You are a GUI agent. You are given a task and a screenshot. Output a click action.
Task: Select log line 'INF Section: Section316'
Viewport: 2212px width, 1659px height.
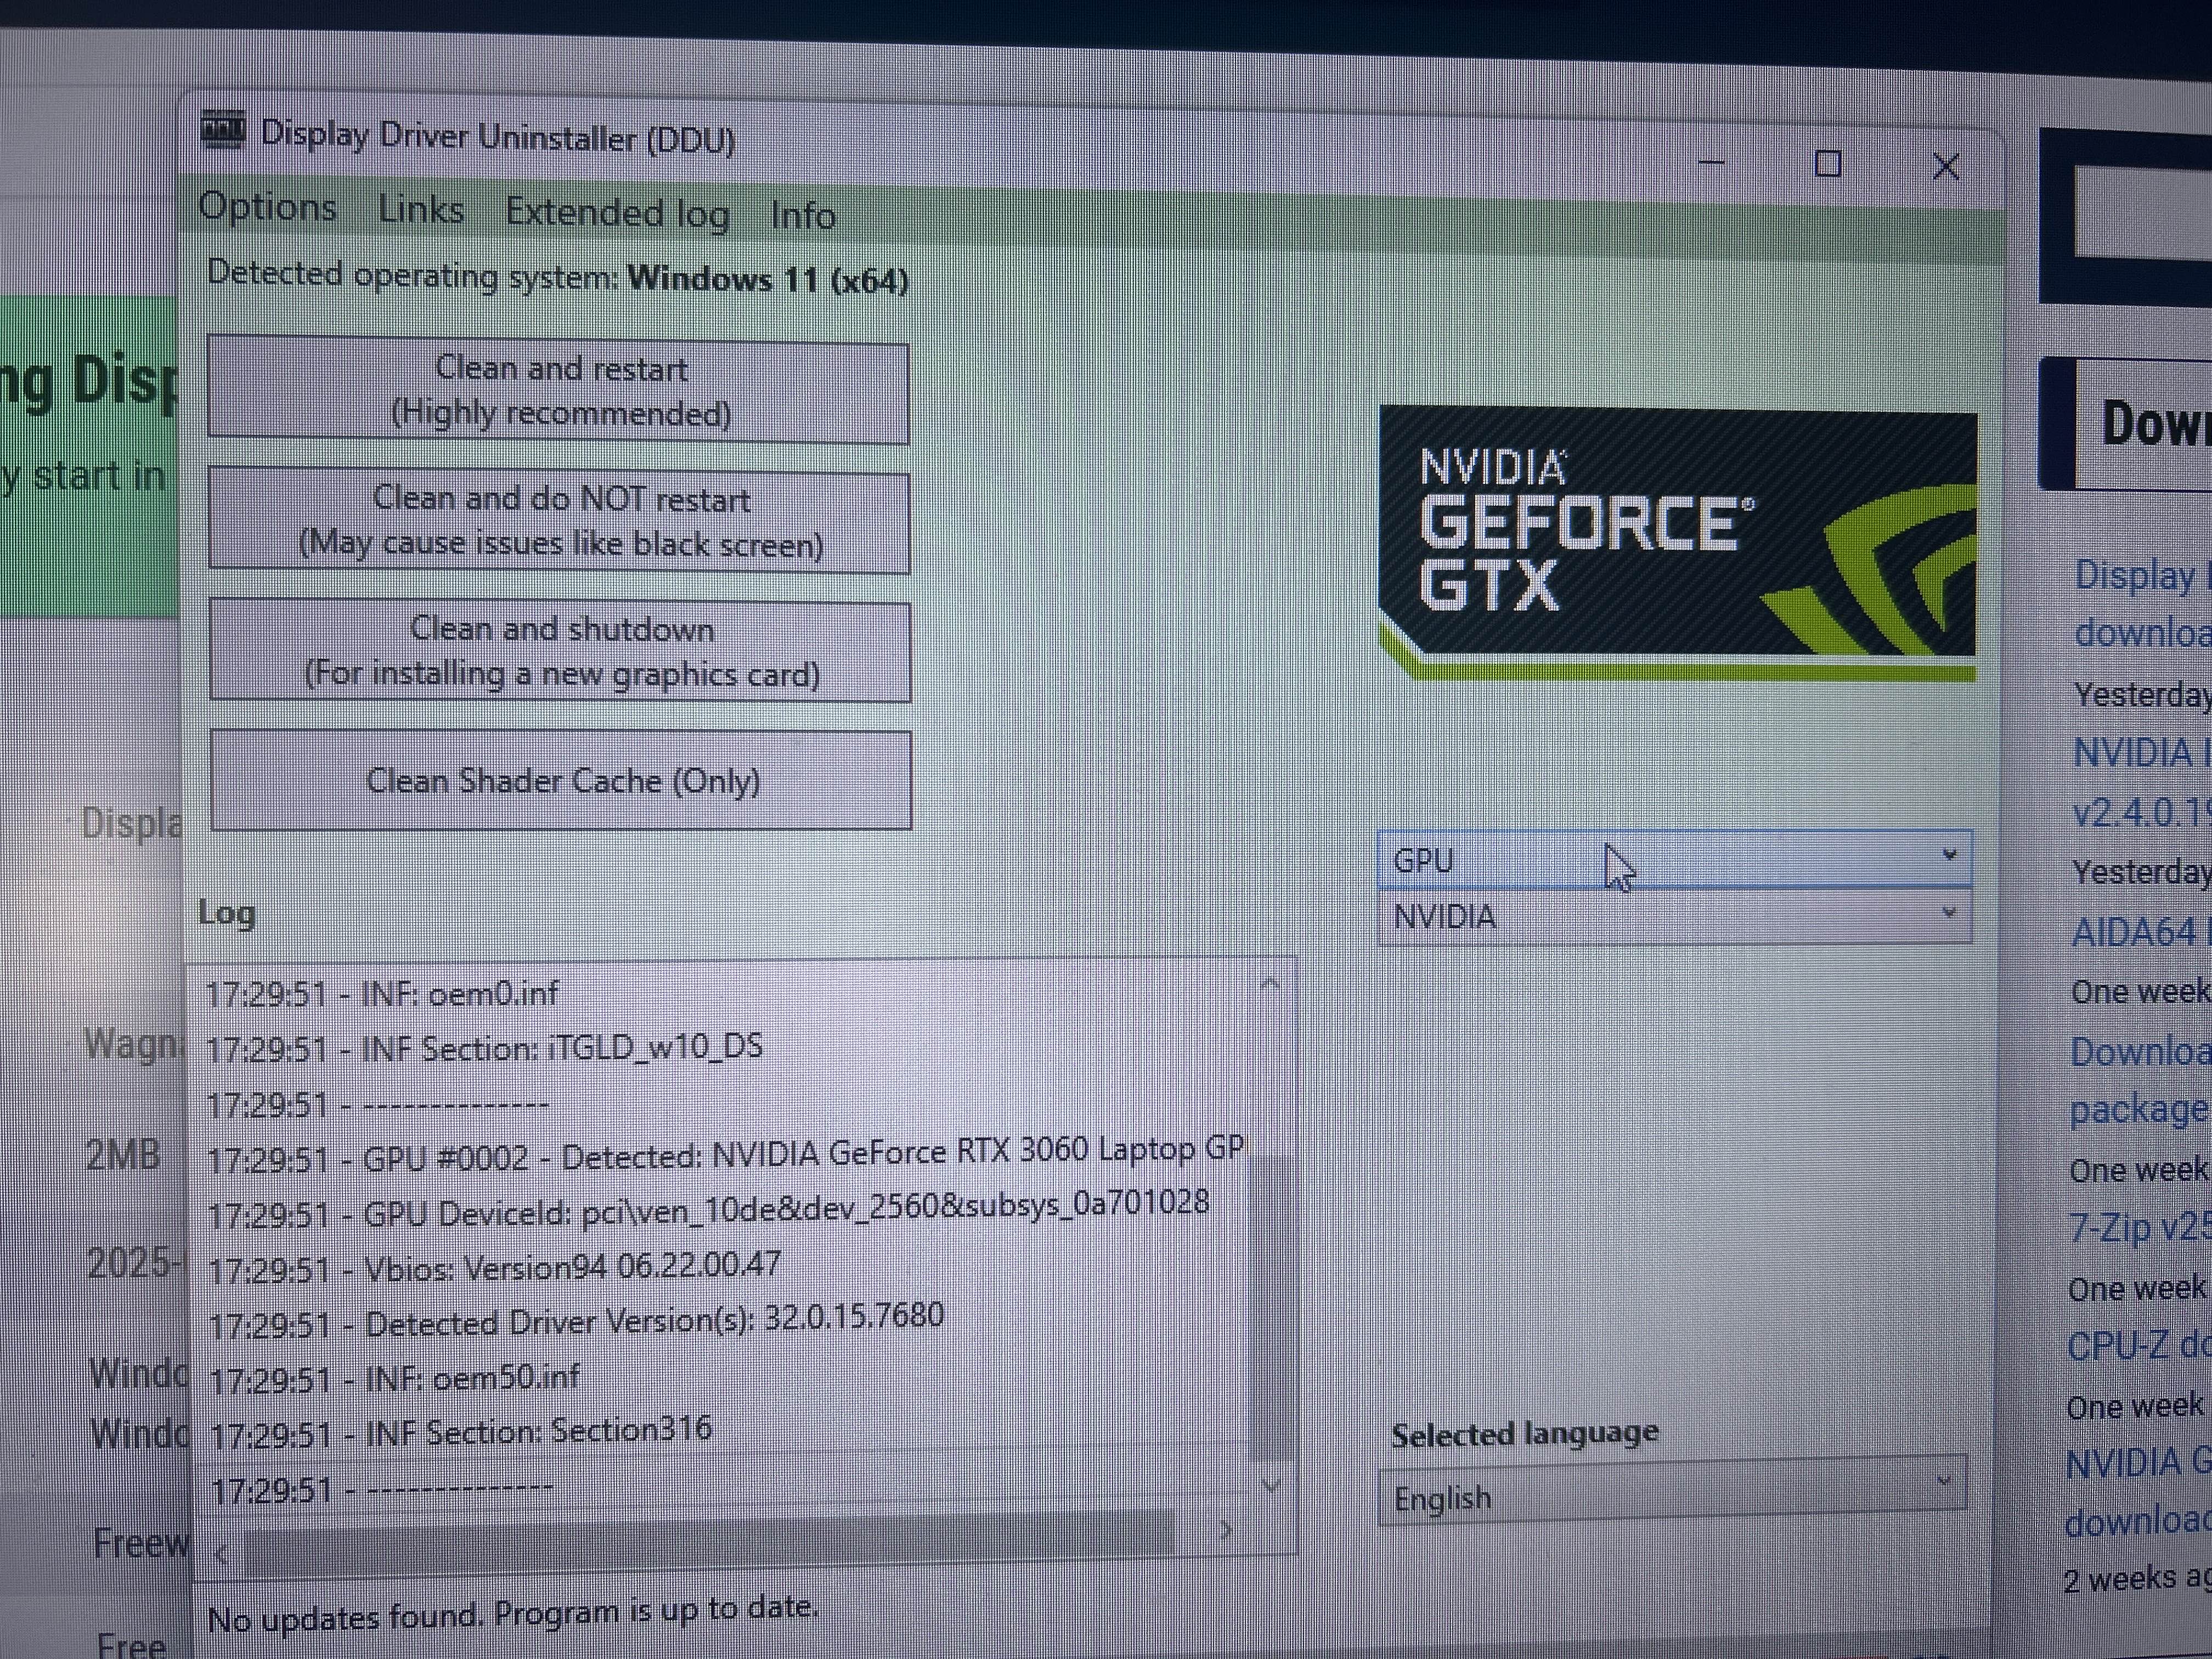461,1431
